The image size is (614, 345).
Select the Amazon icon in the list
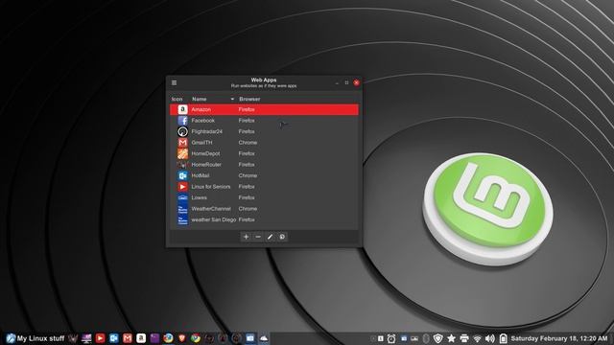182,109
